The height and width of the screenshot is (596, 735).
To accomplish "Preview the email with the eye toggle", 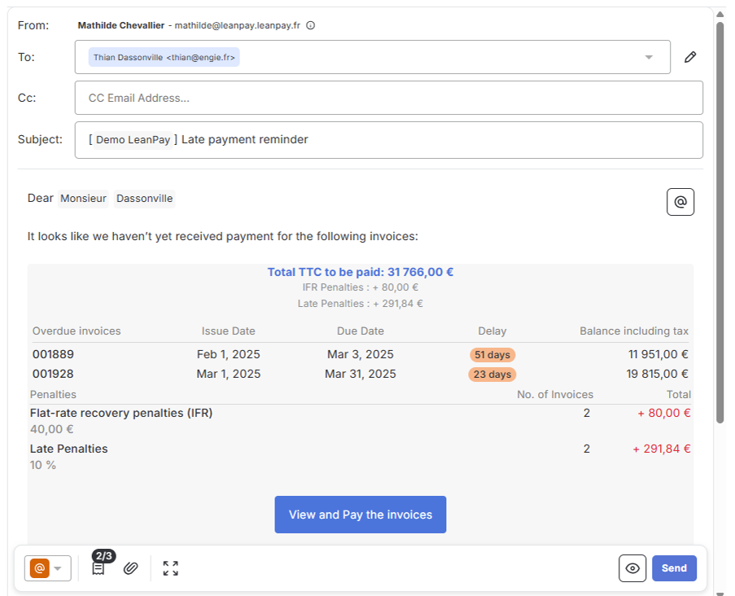I will click(632, 568).
